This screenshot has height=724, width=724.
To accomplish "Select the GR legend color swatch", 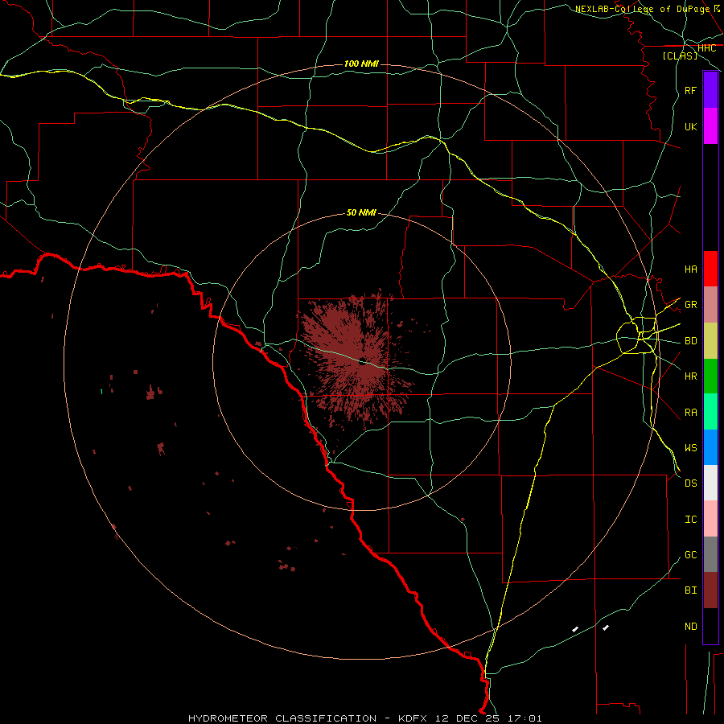I will 710,305.
